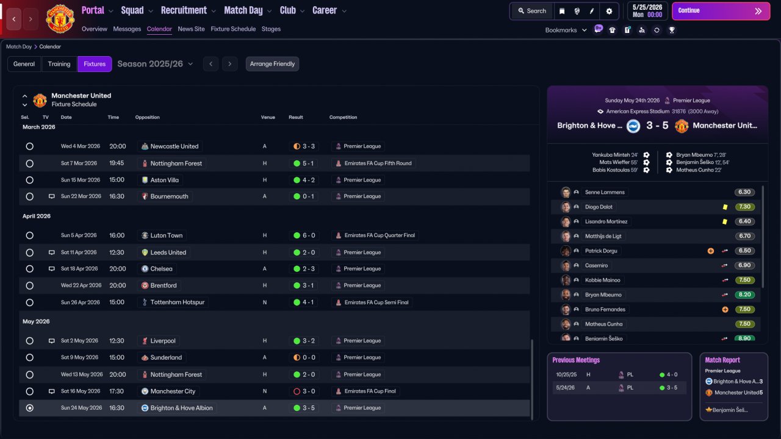
Task: Click the up chevron beside Manchester United header
Action: click(x=25, y=96)
